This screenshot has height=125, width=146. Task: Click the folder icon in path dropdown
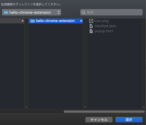[6, 12]
